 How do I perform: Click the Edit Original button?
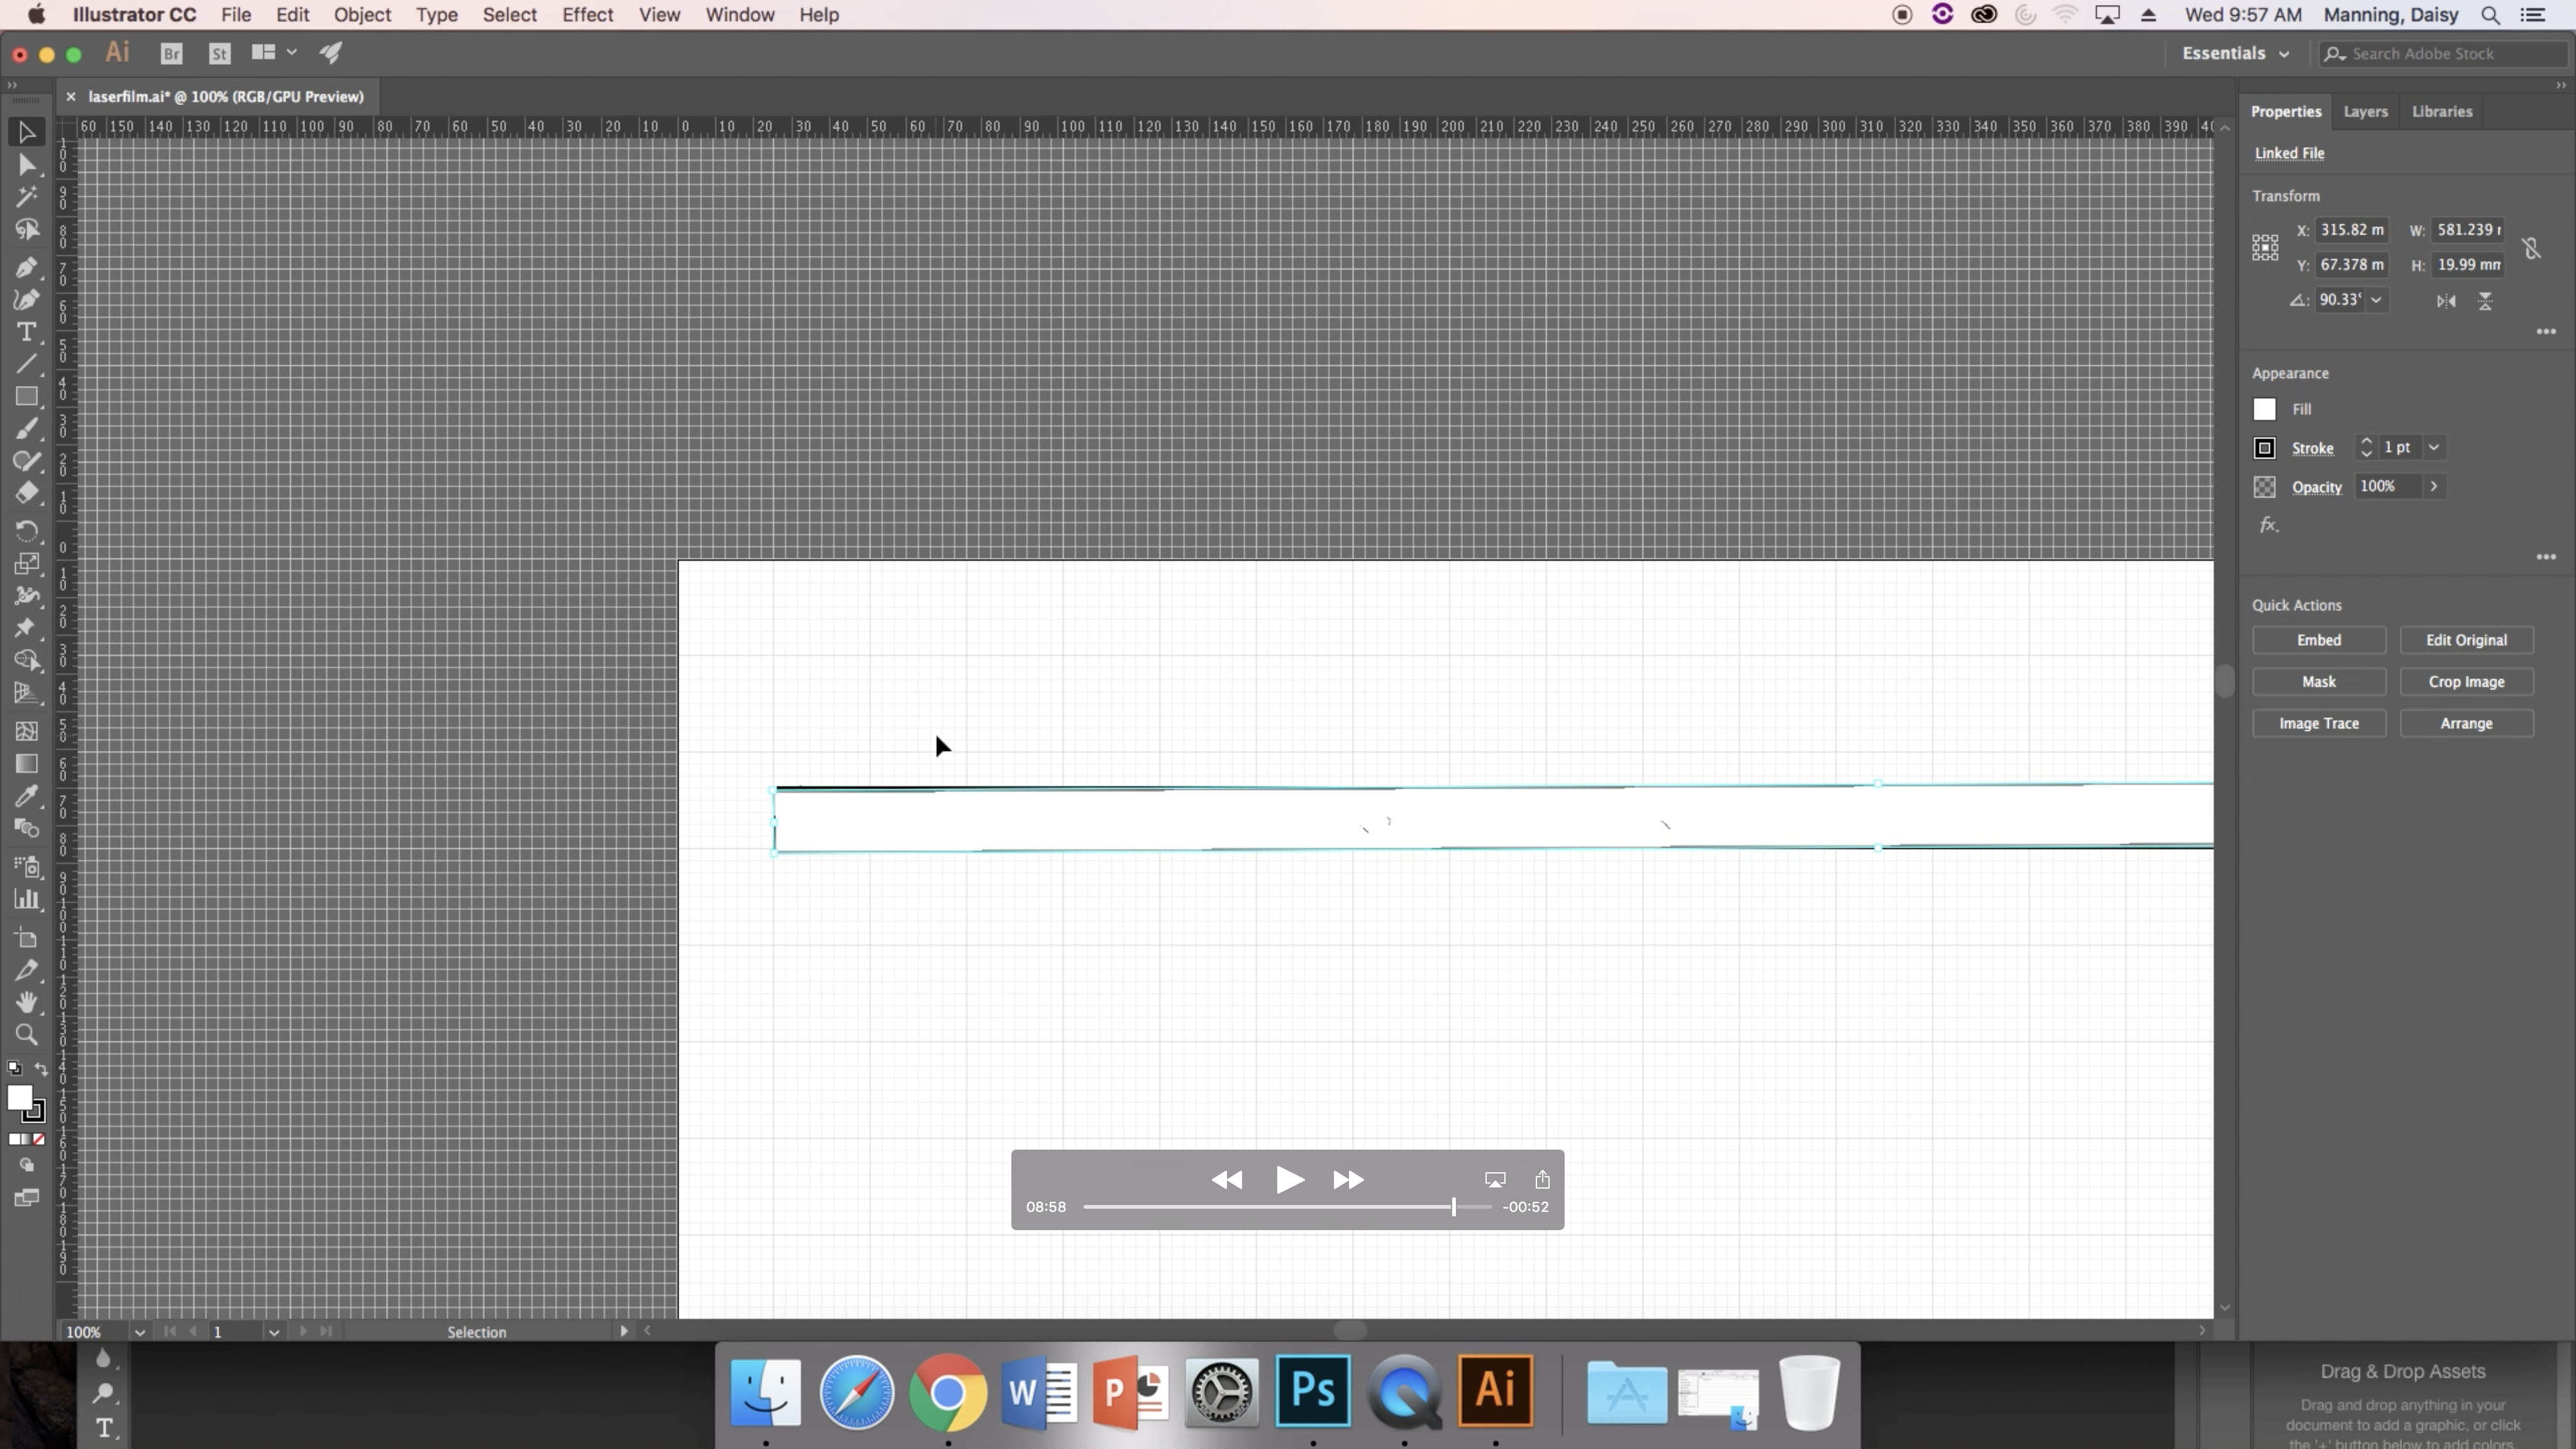[2467, 639]
